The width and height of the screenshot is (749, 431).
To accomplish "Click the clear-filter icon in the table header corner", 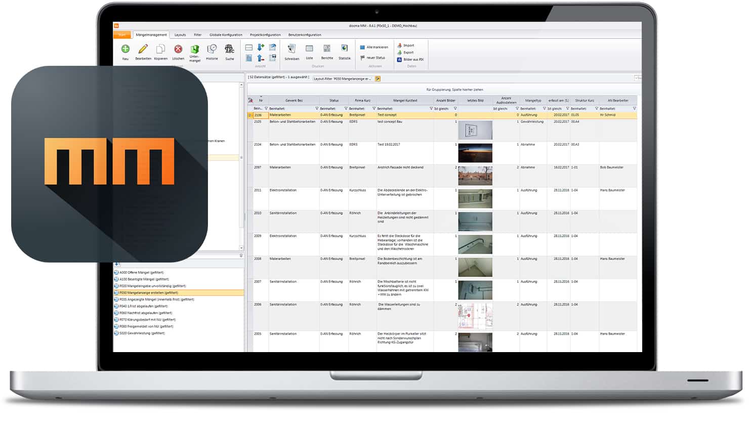I will pos(251,100).
